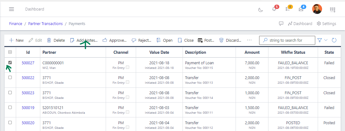Screen dimensions: 345x131
Task: Open the user profile avatar
Action: coord(317,9)
